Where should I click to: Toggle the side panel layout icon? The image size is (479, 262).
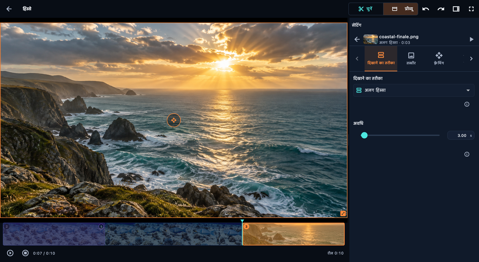coord(456,9)
